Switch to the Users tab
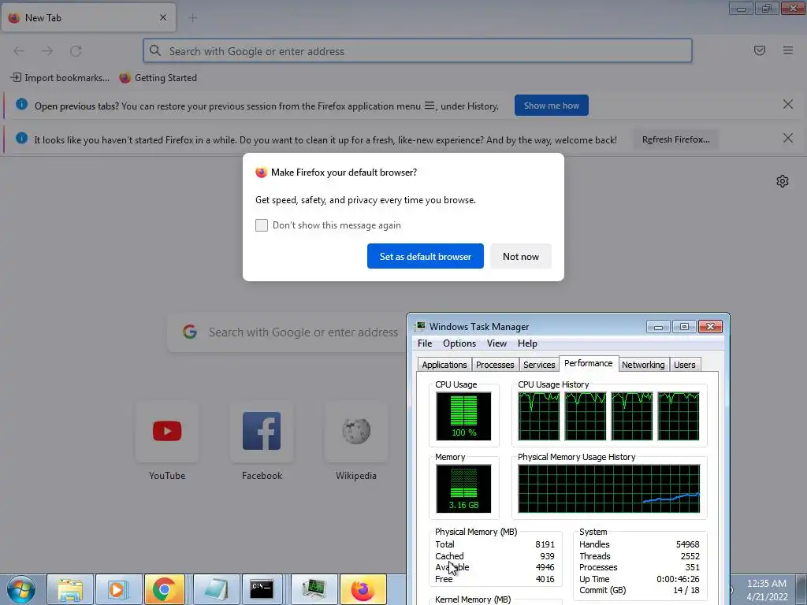807x605 pixels. pyautogui.click(x=685, y=365)
